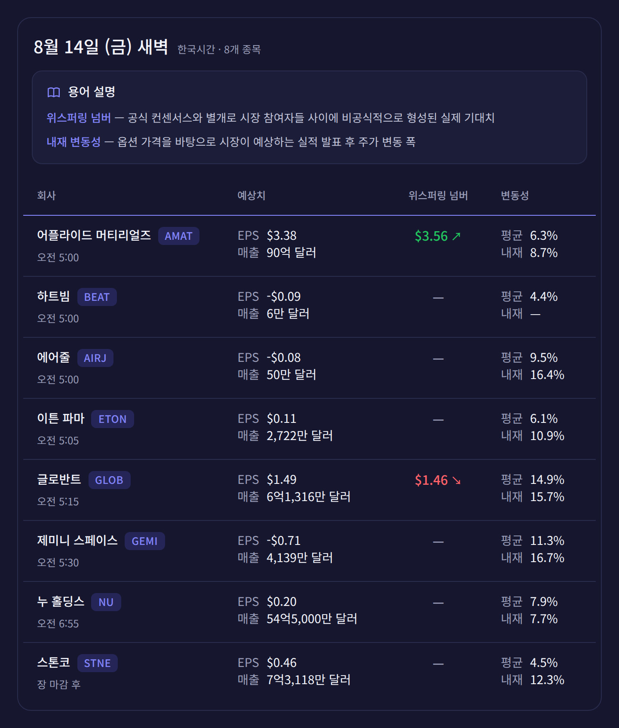Click the 회사 column header
Image resolution: width=619 pixels, height=728 pixels.
[x=46, y=196]
